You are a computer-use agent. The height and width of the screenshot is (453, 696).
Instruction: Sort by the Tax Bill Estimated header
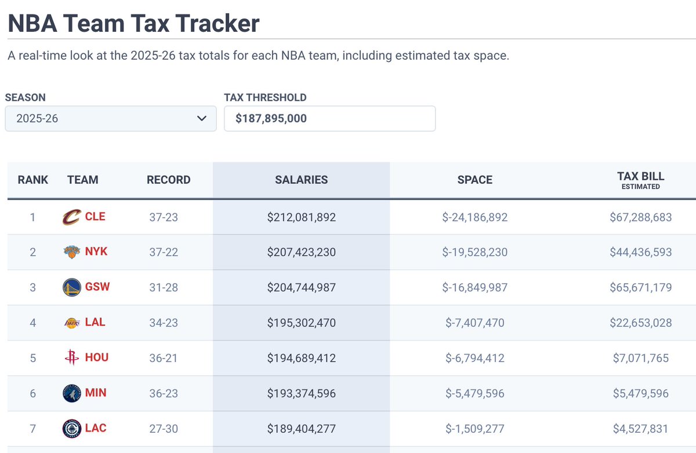click(641, 180)
